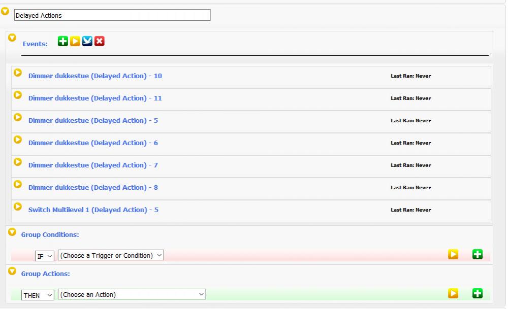Click the orange run icon beside Events
The image size is (508, 309).
tap(75, 41)
